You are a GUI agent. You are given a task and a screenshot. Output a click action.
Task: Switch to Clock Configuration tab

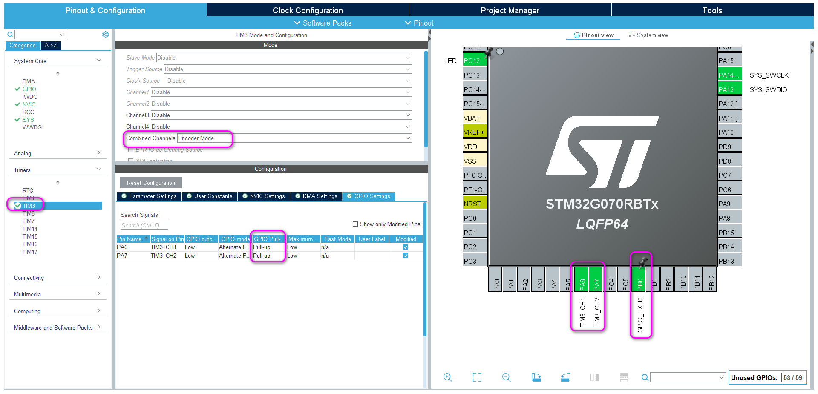pos(308,10)
